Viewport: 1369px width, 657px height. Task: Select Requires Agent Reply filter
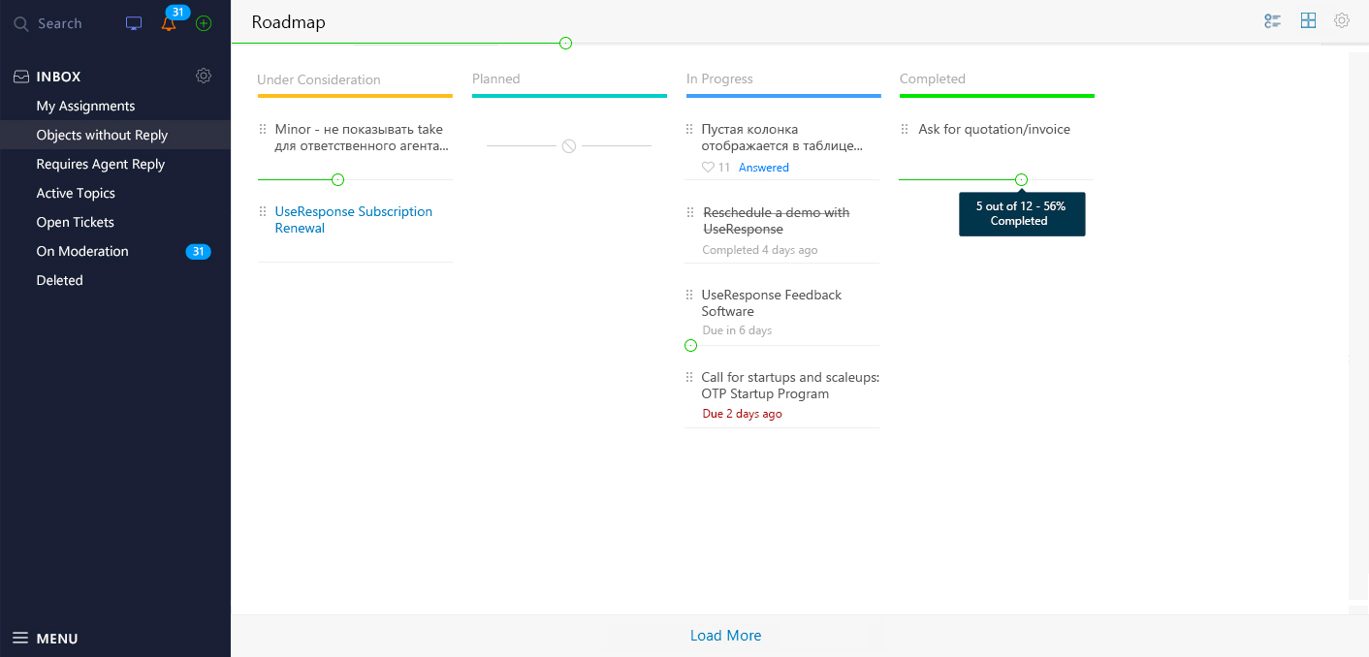101,164
